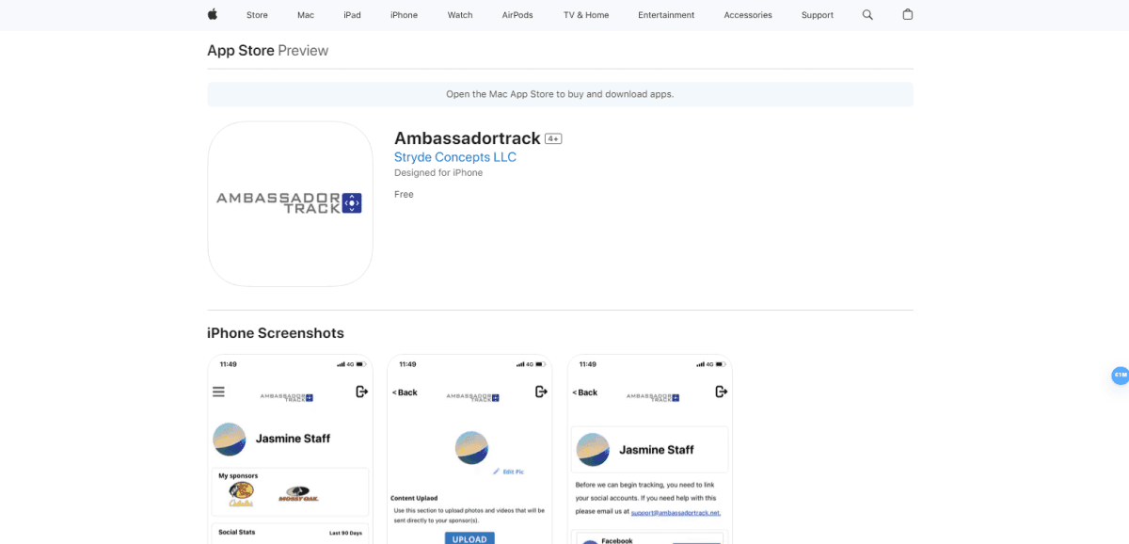Open Stryde Concepts LLC developer page
Image resolution: width=1129 pixels, height=544 pixels.
click(455, 157)
